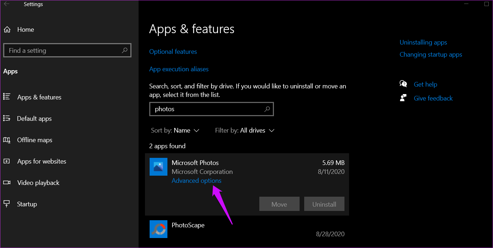Click the Get help chat icon
Viewport: 493px width, 248px height.
403,84
